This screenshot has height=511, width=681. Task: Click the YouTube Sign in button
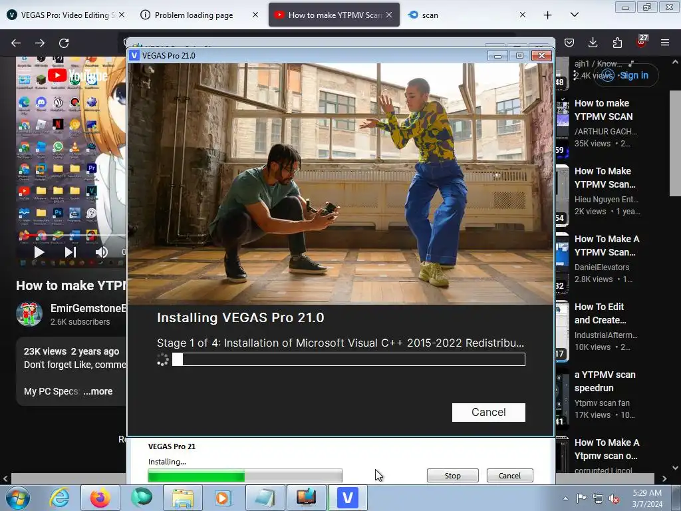point(628,75)
